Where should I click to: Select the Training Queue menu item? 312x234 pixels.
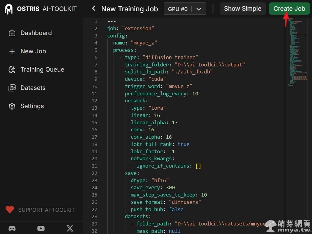click(x=42, y=69)
